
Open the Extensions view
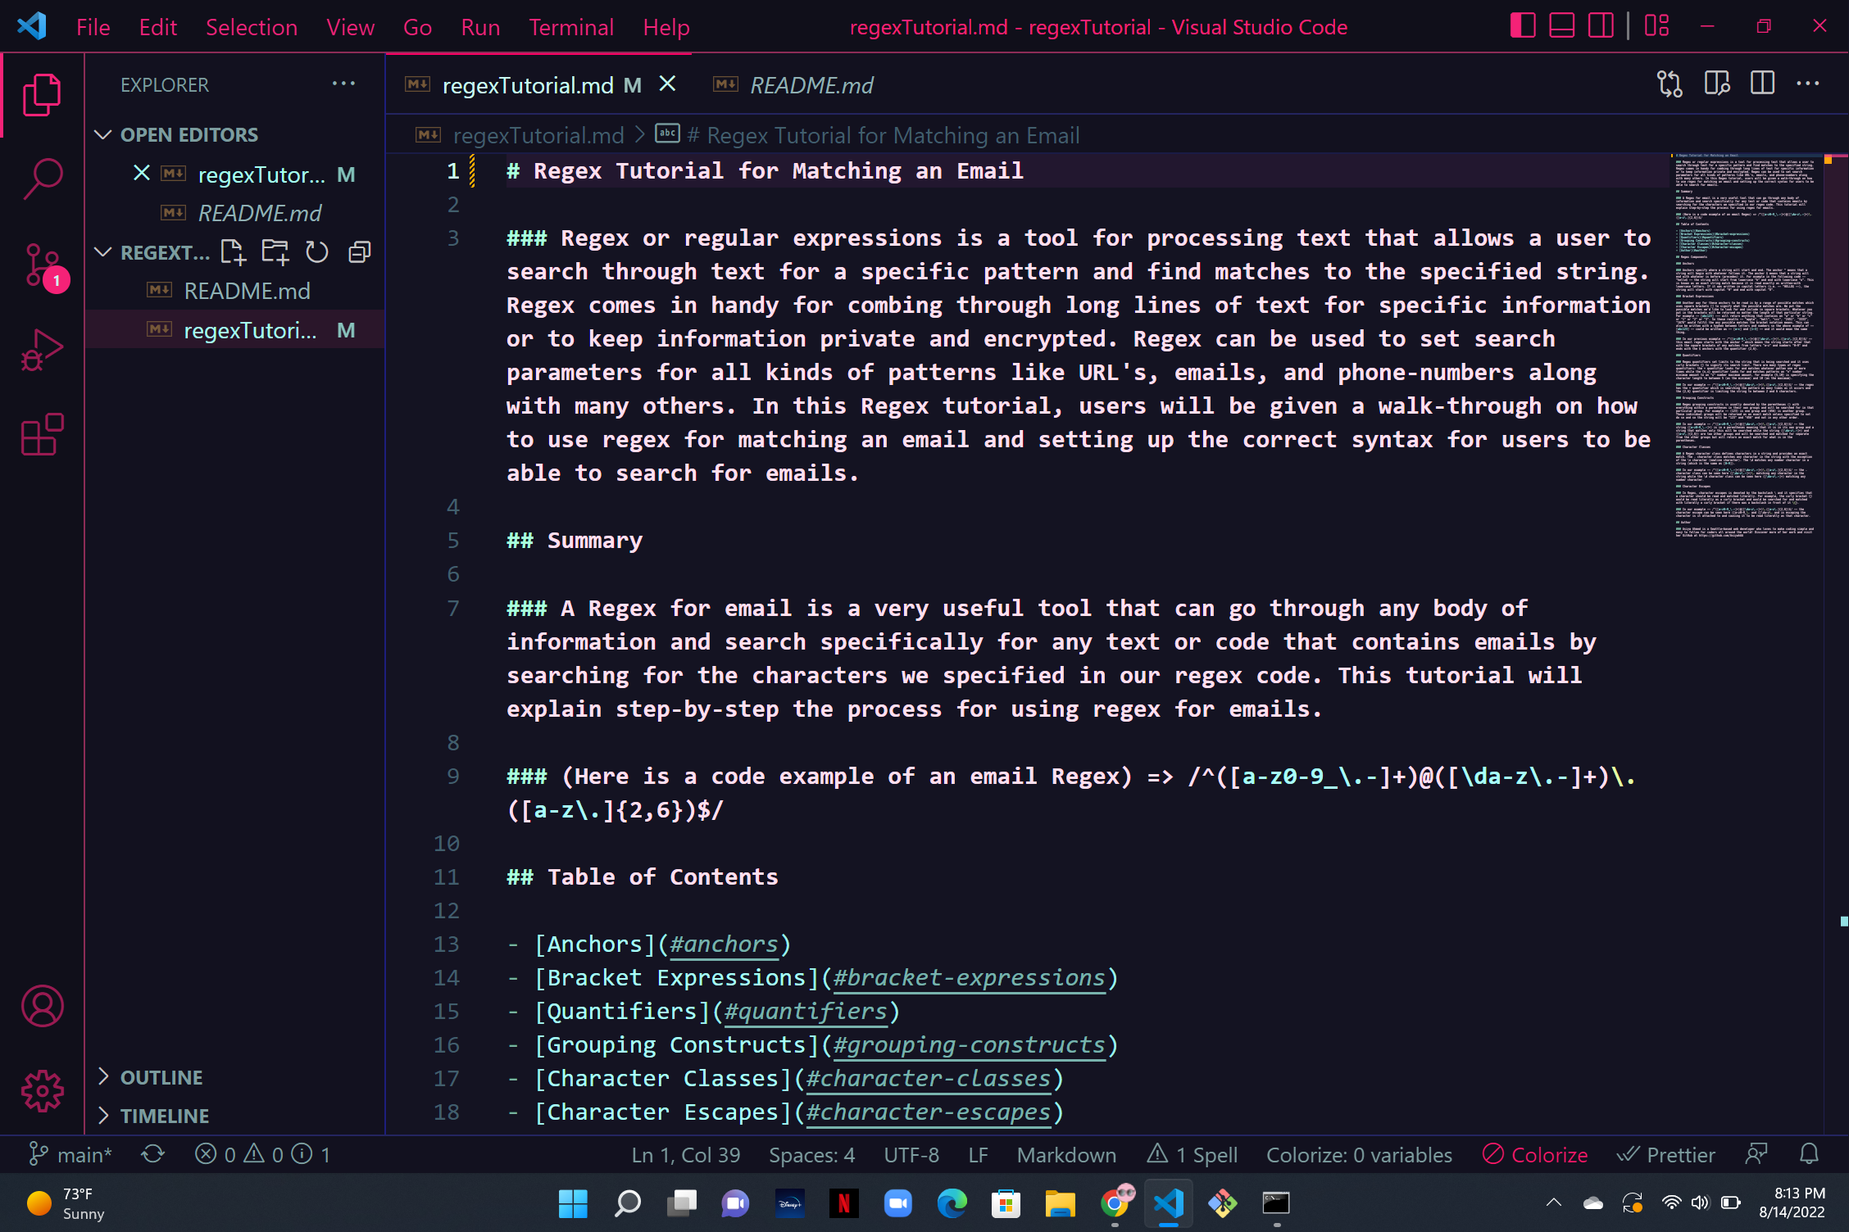[42, 434]
